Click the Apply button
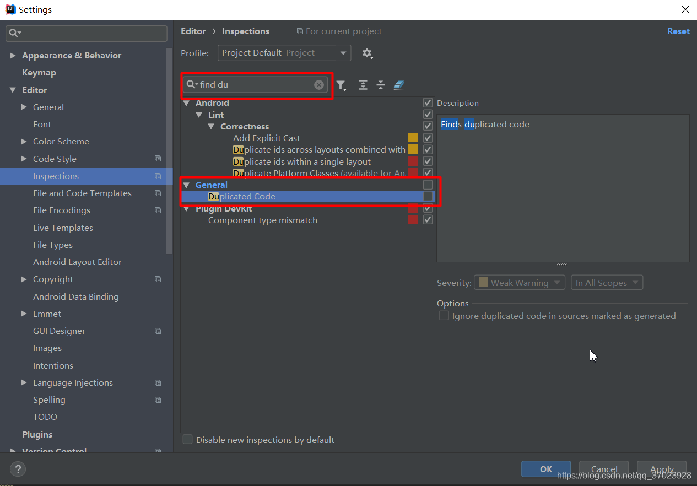Viewport: 697px width, 486px height. 662,469
